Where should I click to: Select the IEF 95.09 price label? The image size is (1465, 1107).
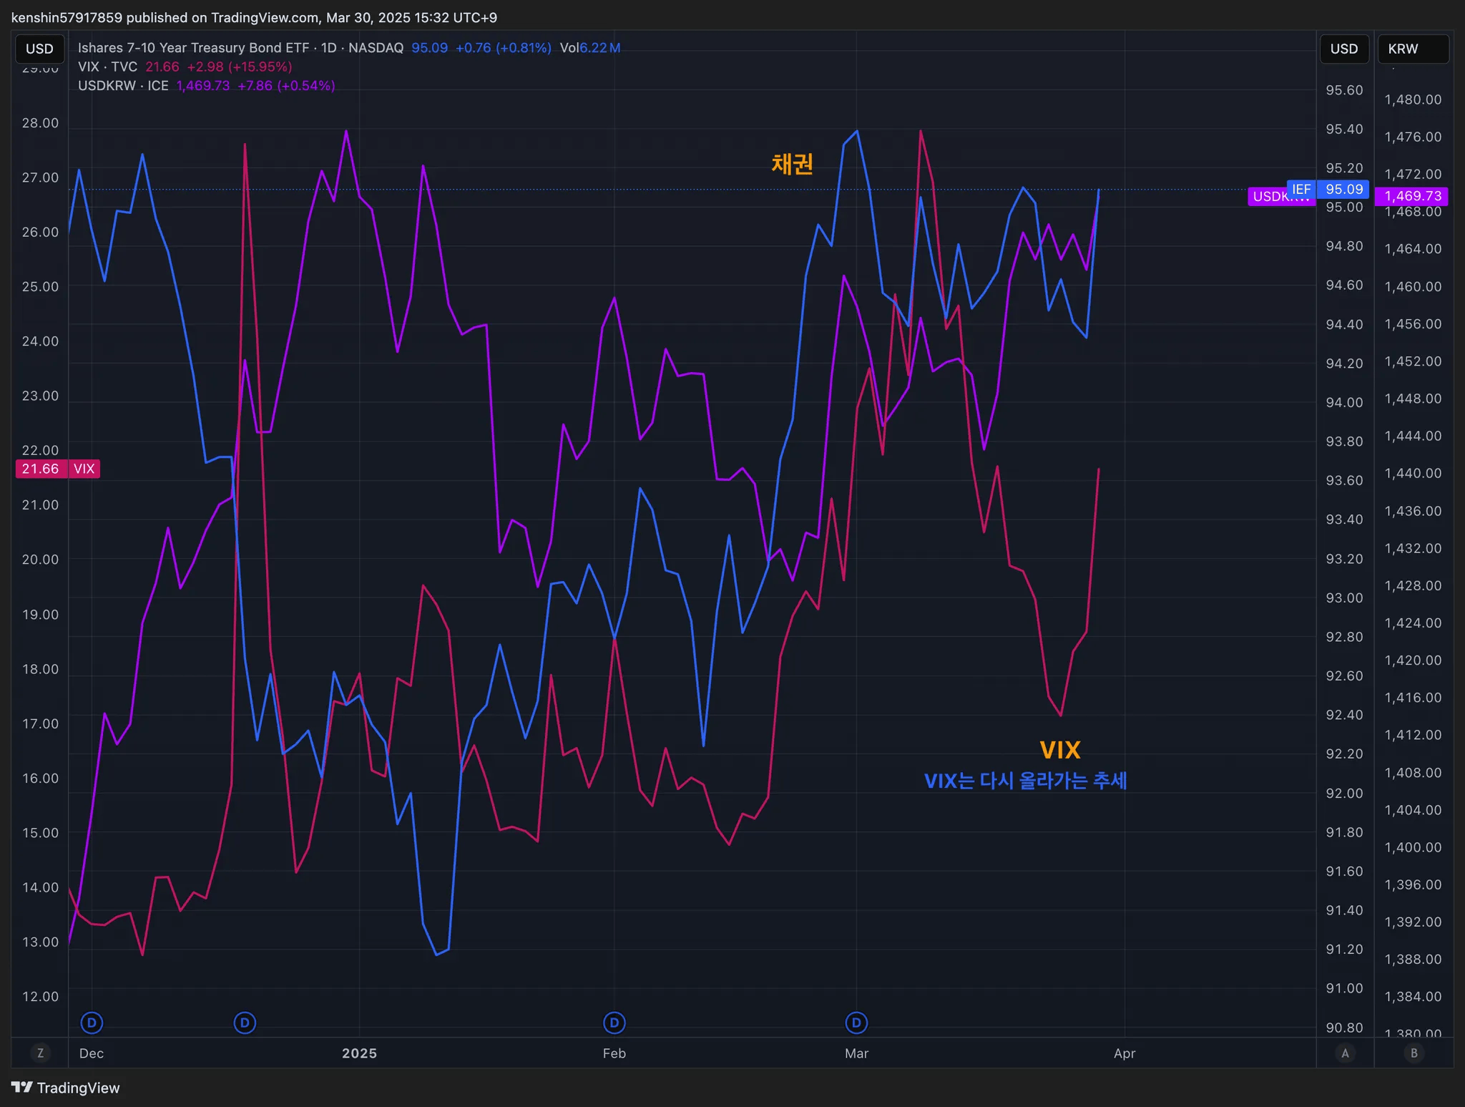pyautogui.click(x=1328, y=189)
